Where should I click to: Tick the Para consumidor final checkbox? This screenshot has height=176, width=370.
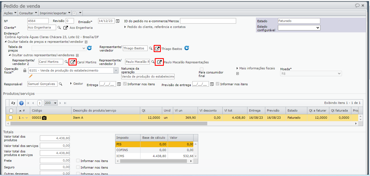click(202, 69)
